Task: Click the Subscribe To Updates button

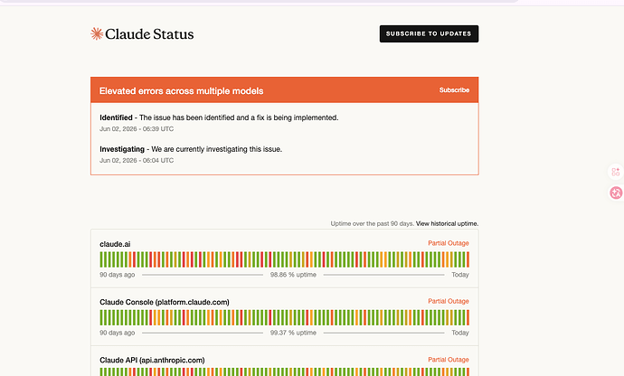Action: click(429, 33)
